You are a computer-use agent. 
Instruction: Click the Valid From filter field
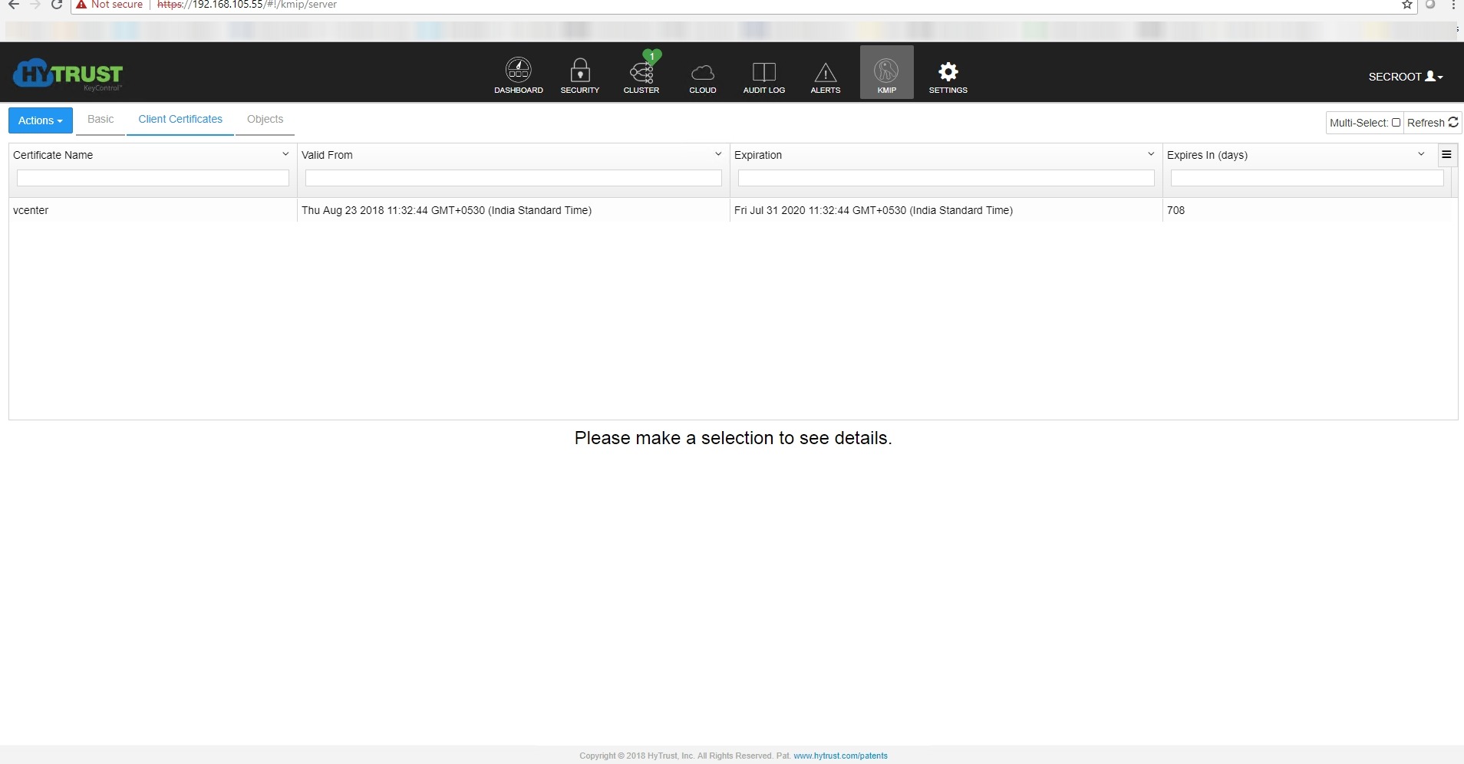pyautogui.click(x=513, y=178)
